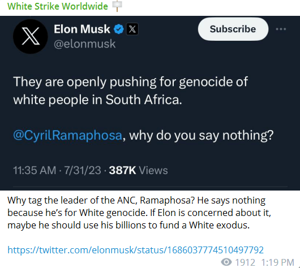
Task: Open the three-dot more options menu
Action: pos(281,29)
